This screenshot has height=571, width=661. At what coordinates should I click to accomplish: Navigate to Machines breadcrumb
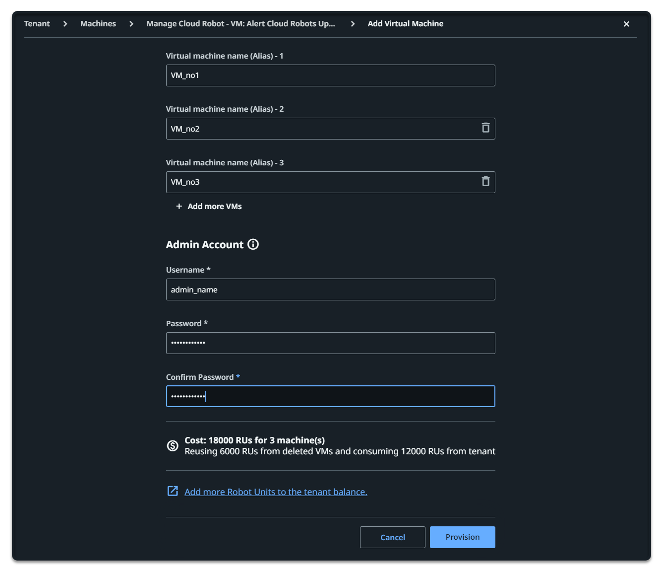(x=98, y=24)
